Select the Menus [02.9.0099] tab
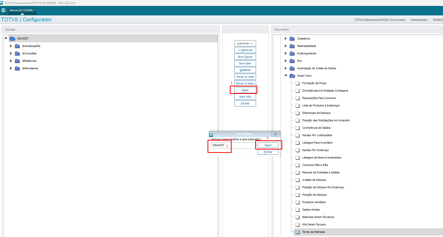This screenshot has height=237, width=443. 21,10
